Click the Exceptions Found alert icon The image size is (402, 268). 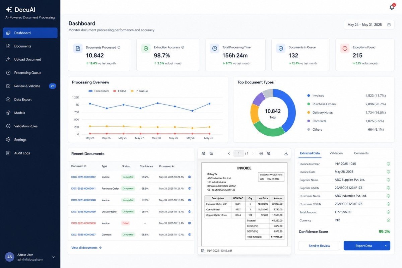click(x=345, y=48)
